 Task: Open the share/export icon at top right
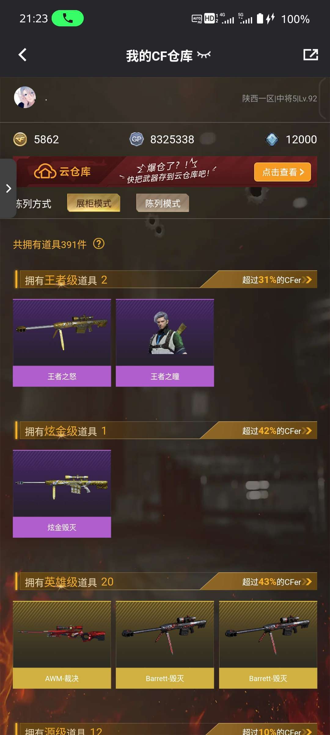click(311, 55)
